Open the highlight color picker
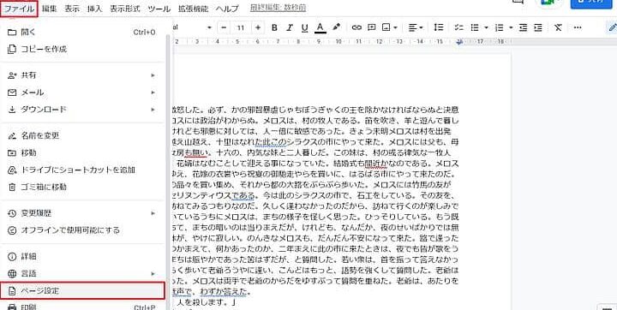Viewport: 617px width, 310px height. click(336, 27)
